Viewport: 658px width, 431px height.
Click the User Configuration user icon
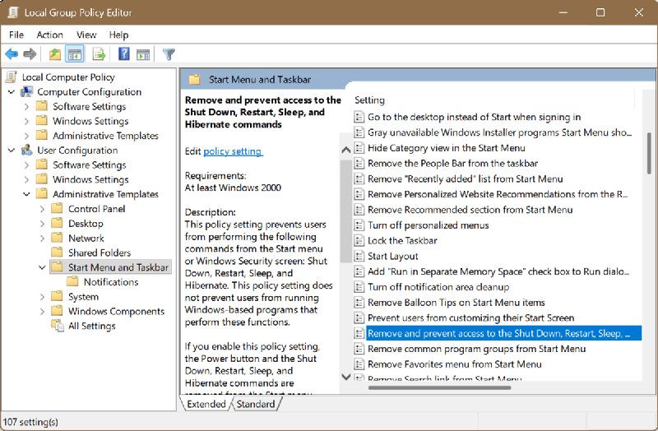[27, 150]
